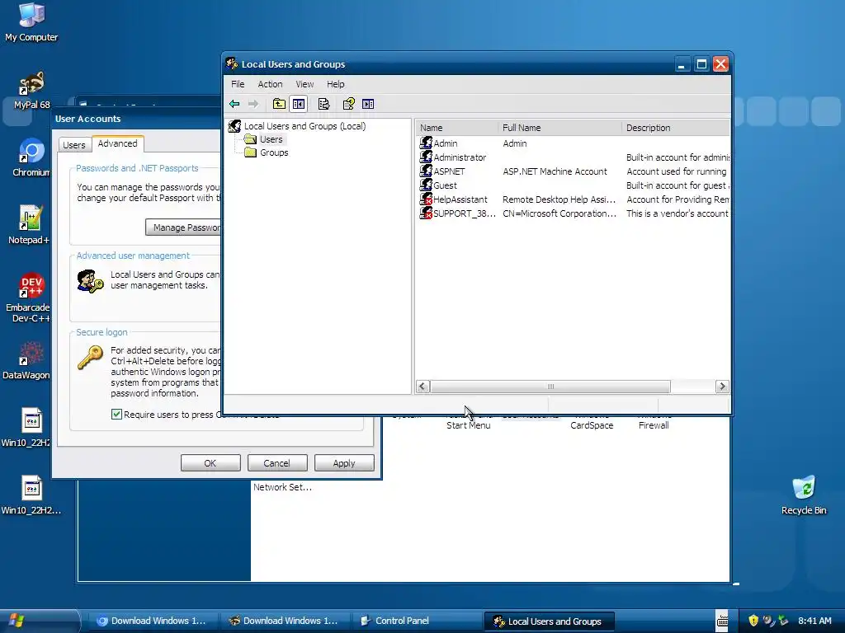Click the Help toolbar icon with question mark
Image resolution: width=845 pixels, height=633 pixels.
pos(349,104)
